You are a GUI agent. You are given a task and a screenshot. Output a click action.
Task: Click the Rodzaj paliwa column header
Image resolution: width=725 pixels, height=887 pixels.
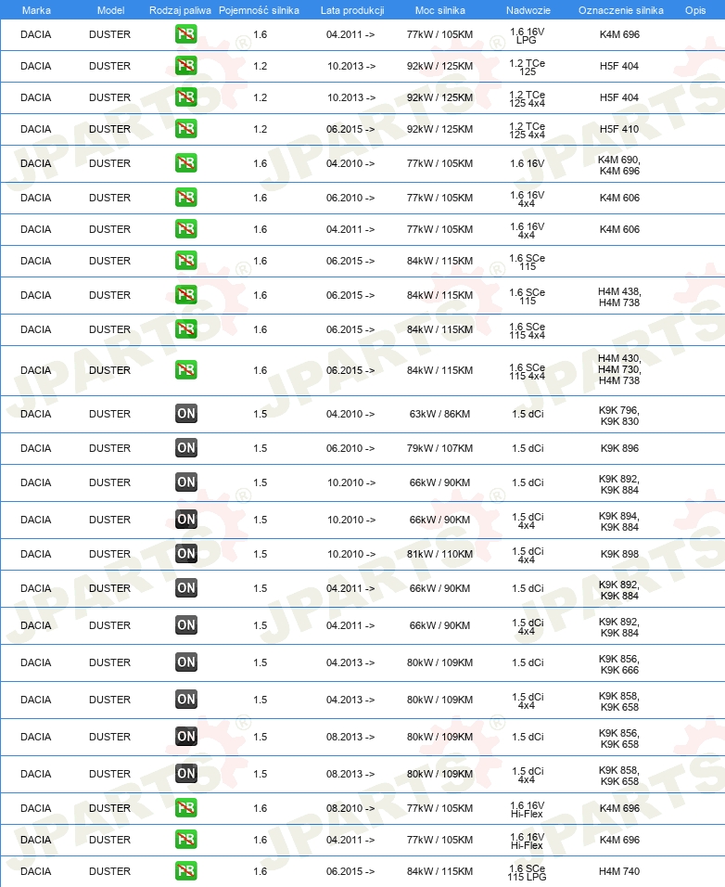[x=180, y=10]
